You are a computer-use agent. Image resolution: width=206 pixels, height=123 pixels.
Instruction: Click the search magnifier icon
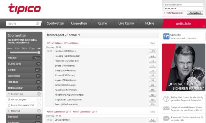pos(37,23)
